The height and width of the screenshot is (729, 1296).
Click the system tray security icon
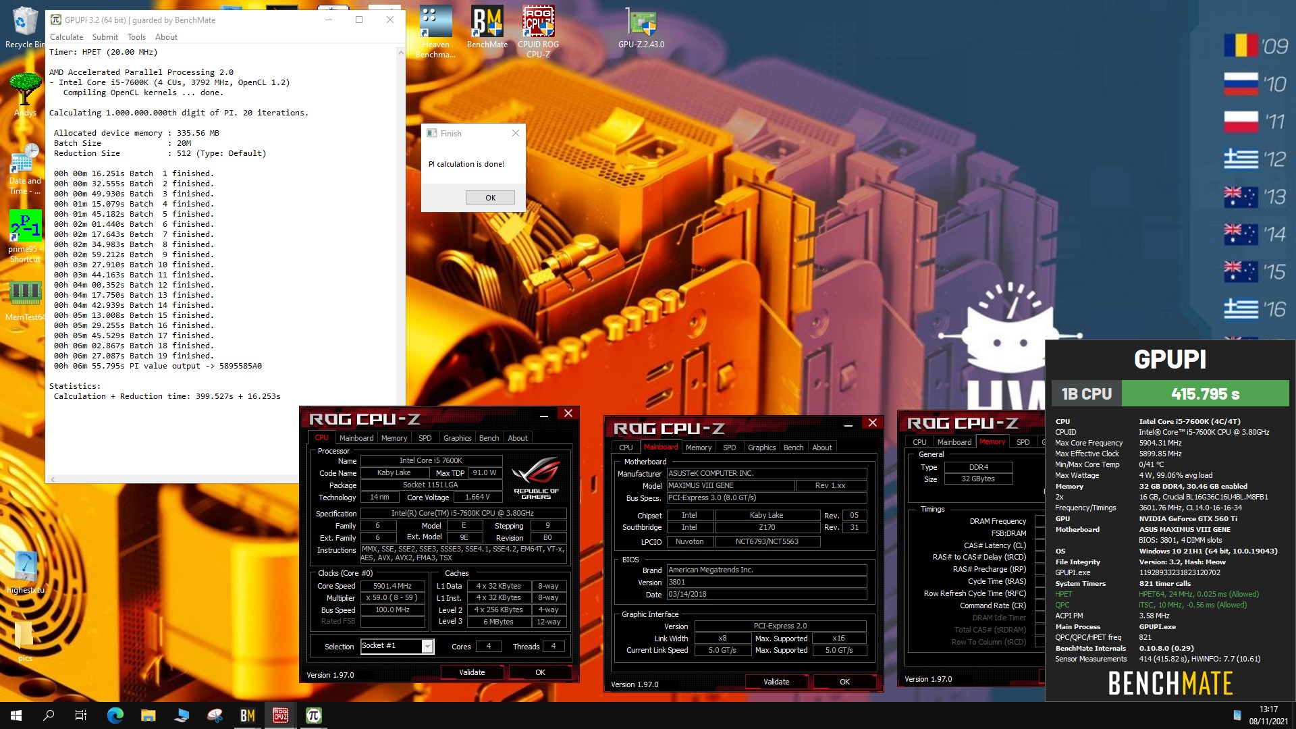tap(1237, 715)
